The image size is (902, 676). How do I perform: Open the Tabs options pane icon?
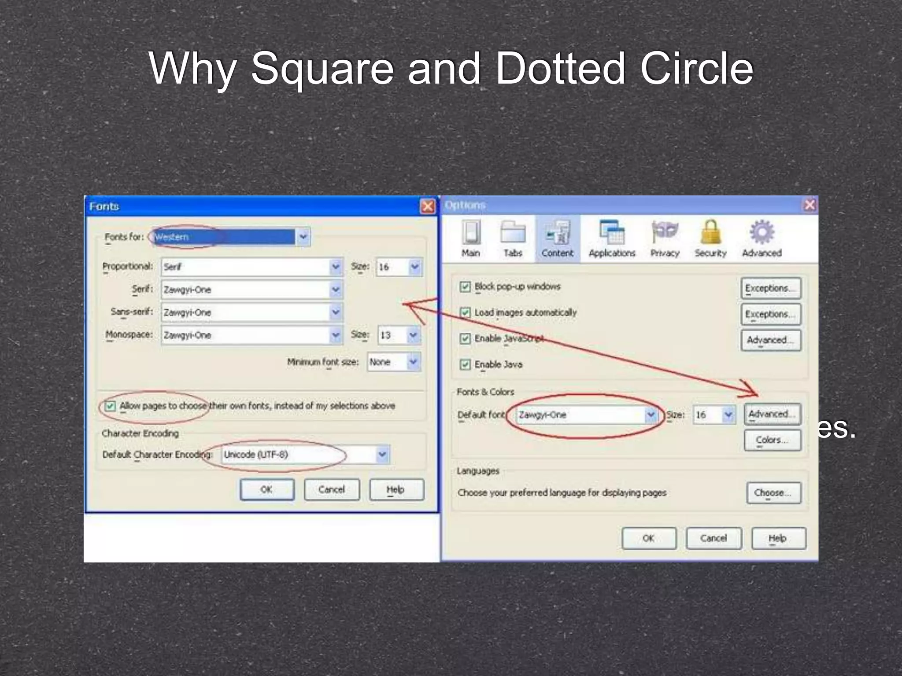513,239
